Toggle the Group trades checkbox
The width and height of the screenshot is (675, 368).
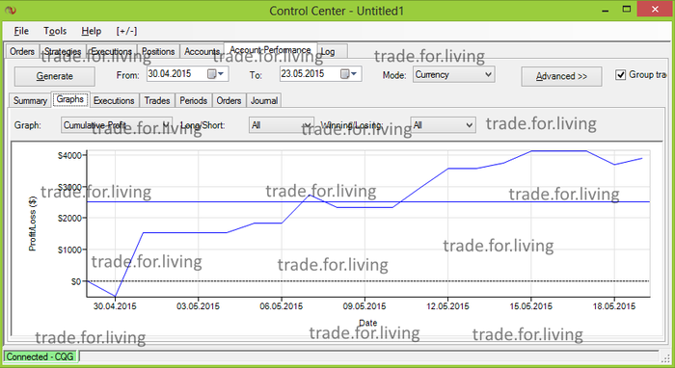[620, 75]
